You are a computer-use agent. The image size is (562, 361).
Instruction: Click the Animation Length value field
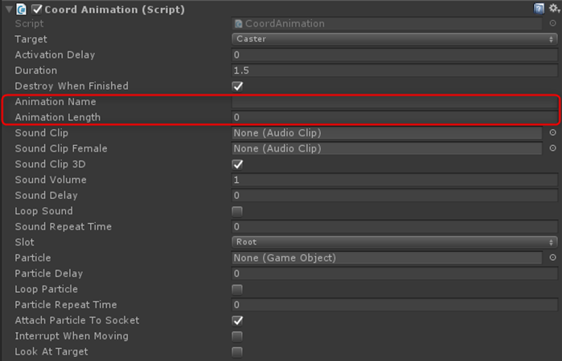394,117
